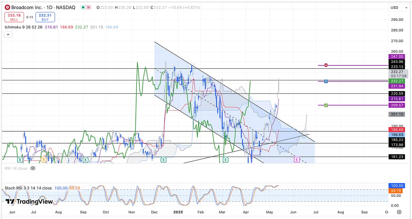412x219 pixels.
Task: Show the hidden RSI indicator via eye icon
Action: click(33, 169)
